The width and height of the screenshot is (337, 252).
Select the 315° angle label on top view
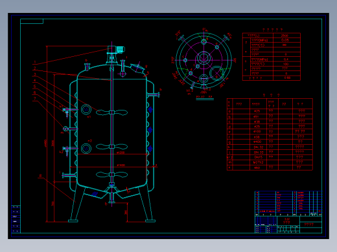pyautogui.click(x=178, y=34)
